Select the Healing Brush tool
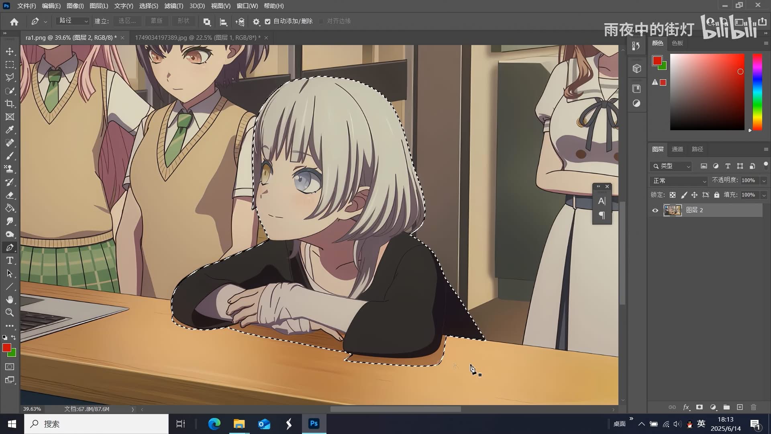Screen dimensions: 771x434 tap(10, 143)
